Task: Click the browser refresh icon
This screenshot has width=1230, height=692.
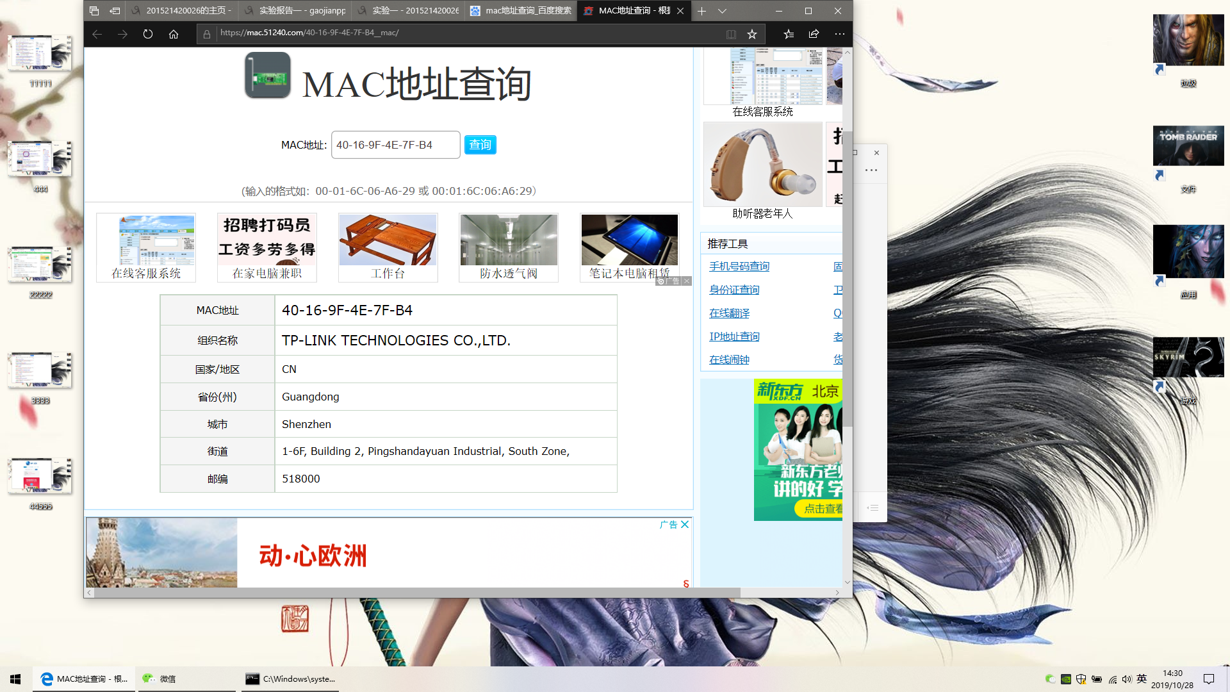Action: click(x=148, y=34)
